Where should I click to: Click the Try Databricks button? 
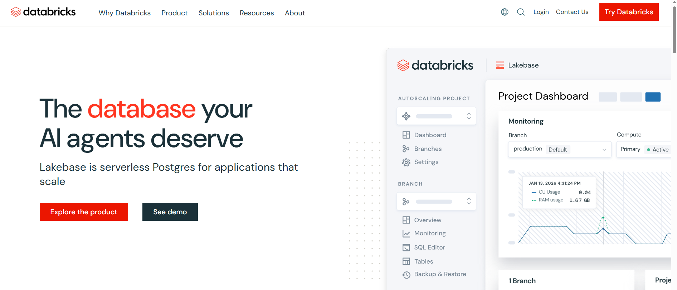click(x=629, y=12)
